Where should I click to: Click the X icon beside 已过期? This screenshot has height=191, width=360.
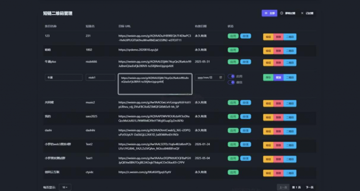[x=302, y=13]
